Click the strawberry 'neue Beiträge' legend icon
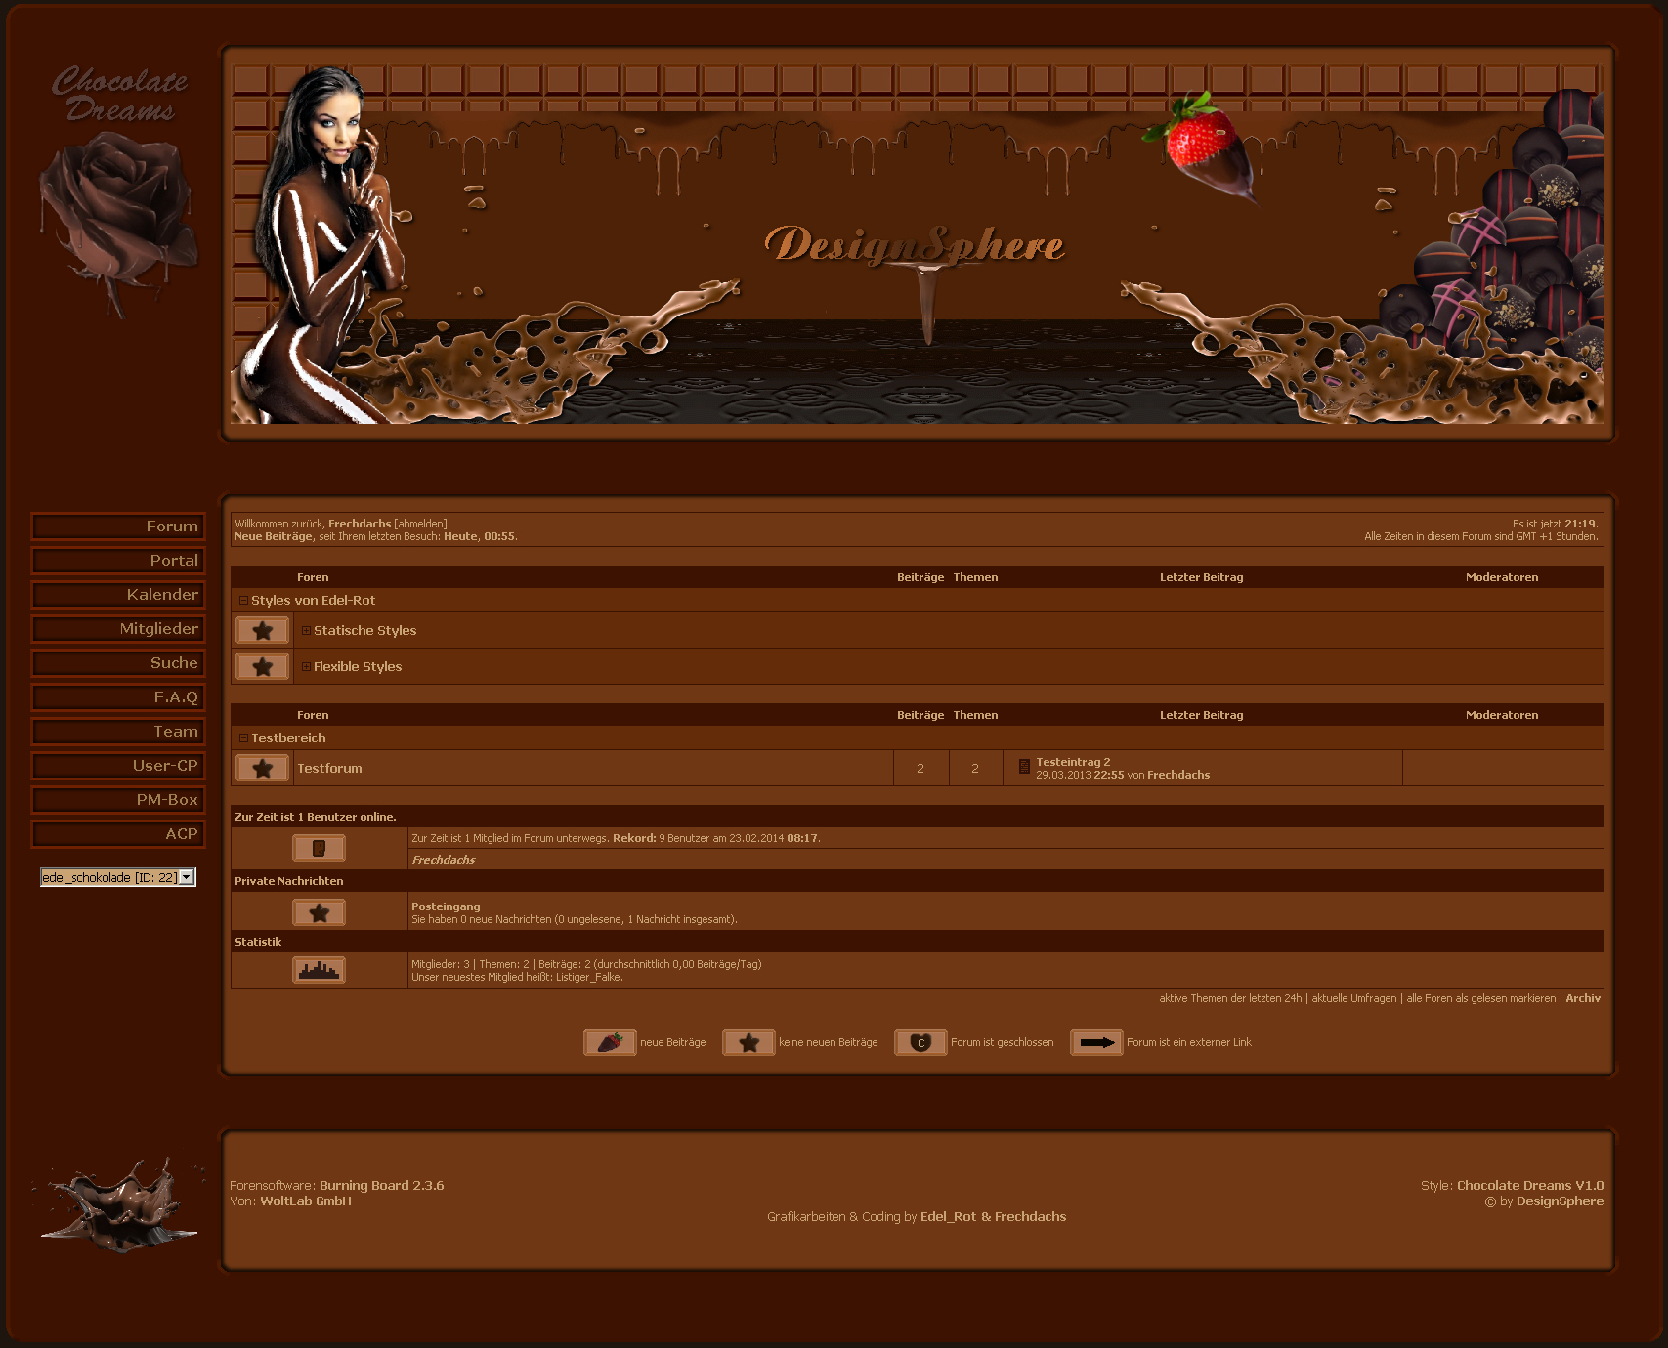 click(610, 1042)
